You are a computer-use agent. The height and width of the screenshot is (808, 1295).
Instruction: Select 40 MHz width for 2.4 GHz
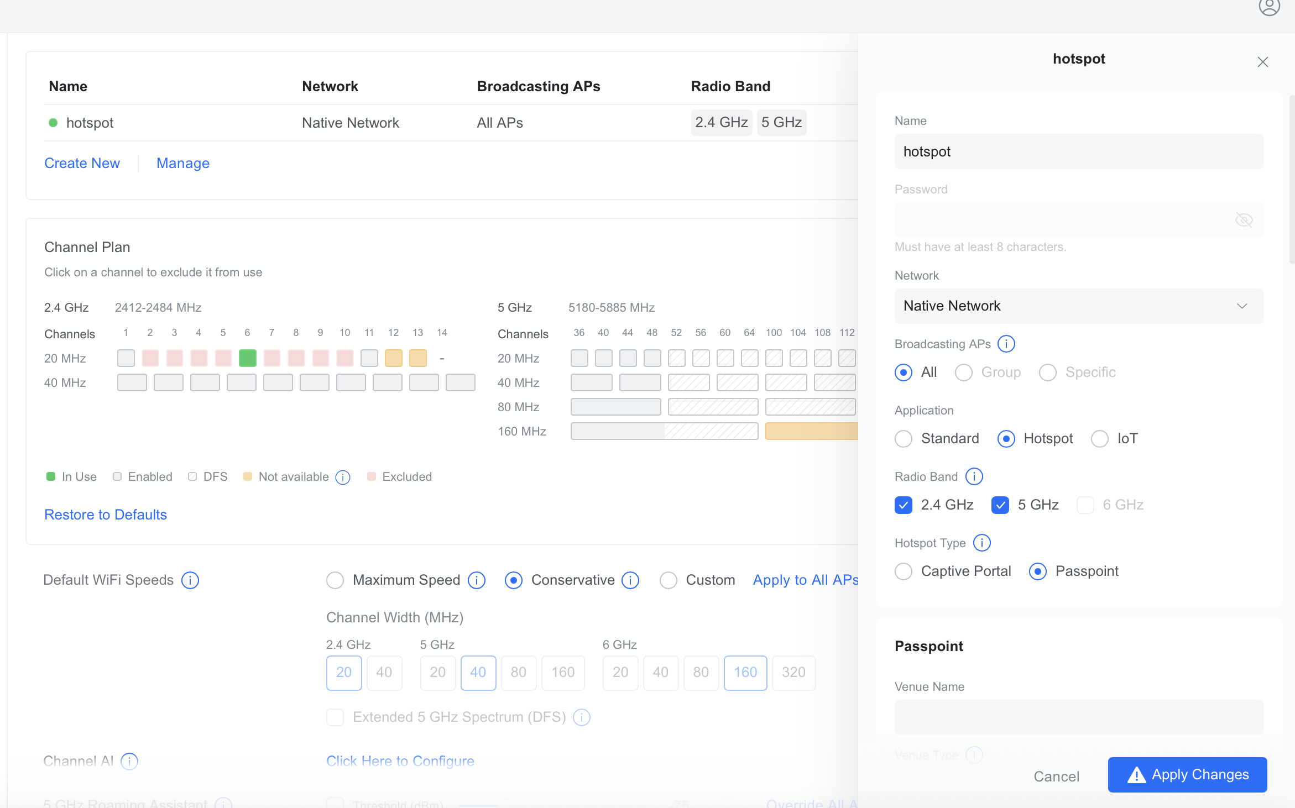pyautogui.click(x=384, y=673)
